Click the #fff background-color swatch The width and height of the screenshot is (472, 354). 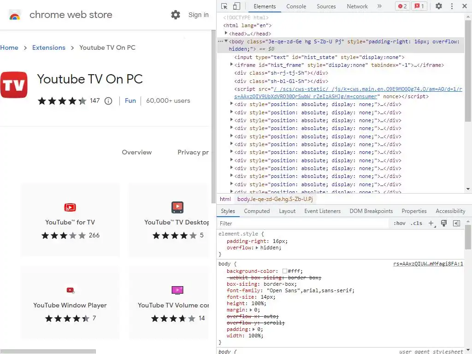click(x=285, y=271)
